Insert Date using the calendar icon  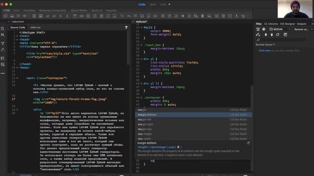[230, 16]
